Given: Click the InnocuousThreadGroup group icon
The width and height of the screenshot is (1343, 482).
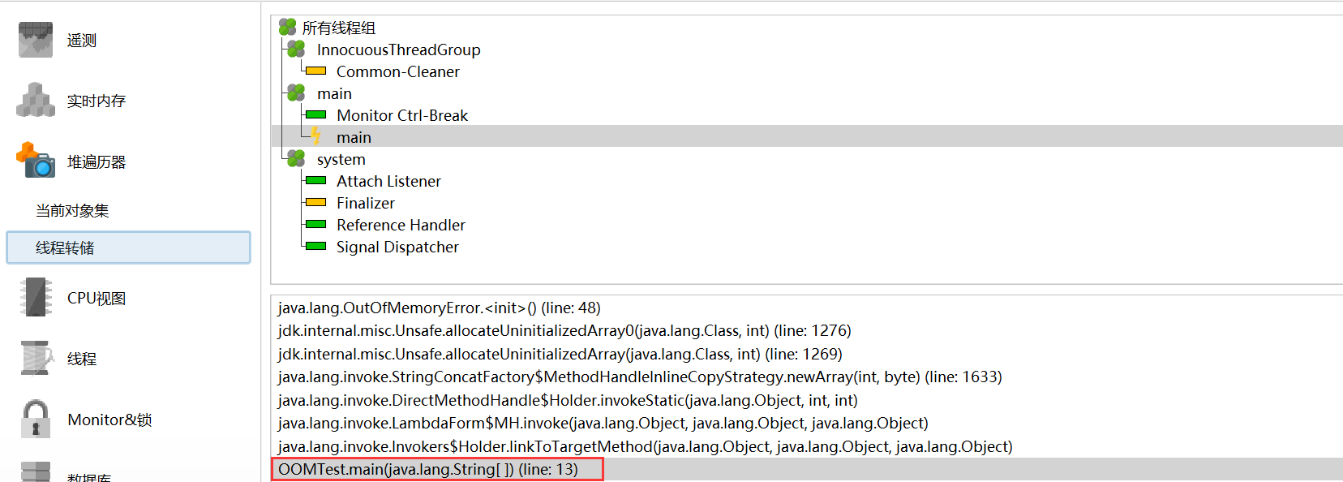Looking at the screenshot, I should pos(296,49).
